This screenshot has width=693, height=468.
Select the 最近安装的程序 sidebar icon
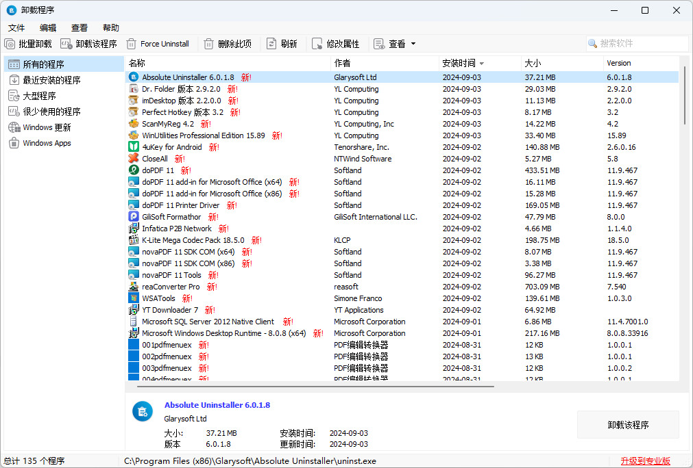tap(14, 80)
